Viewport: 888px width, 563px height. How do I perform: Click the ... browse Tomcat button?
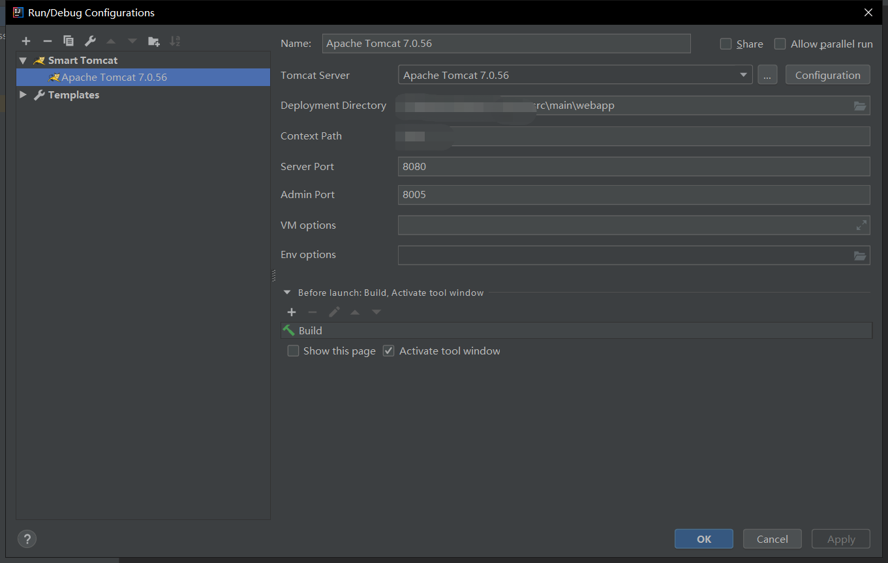[767, 75]
